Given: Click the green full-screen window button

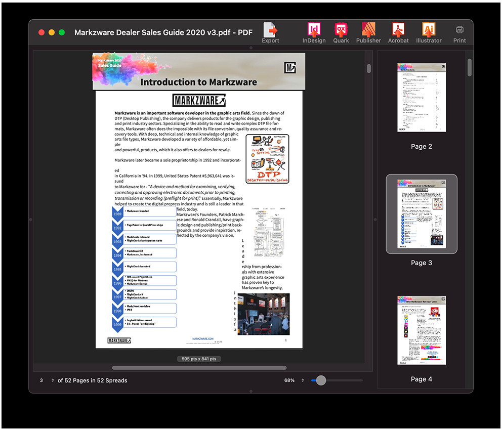Looking at the screenshot, I should tap(62, 32).
